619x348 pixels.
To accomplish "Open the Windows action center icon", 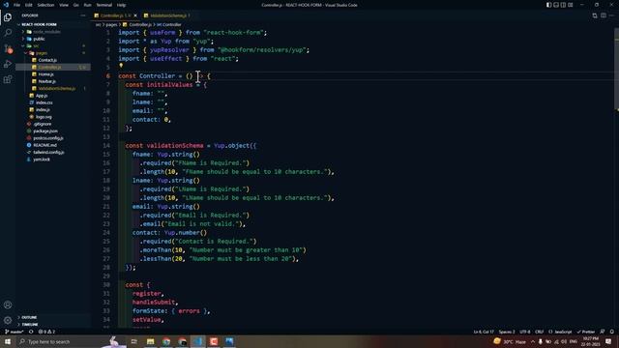I will [608, 341].
